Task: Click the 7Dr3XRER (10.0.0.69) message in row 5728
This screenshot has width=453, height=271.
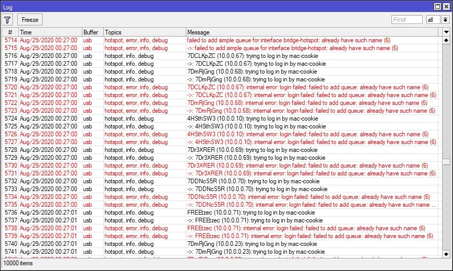Action: [x=252, y=150]
